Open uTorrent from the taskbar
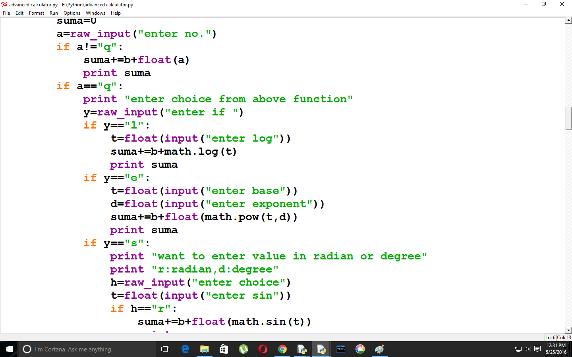572x357 pixels. (x=243, y=349)
